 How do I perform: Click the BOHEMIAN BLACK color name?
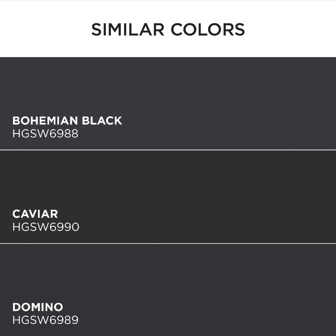67,121
